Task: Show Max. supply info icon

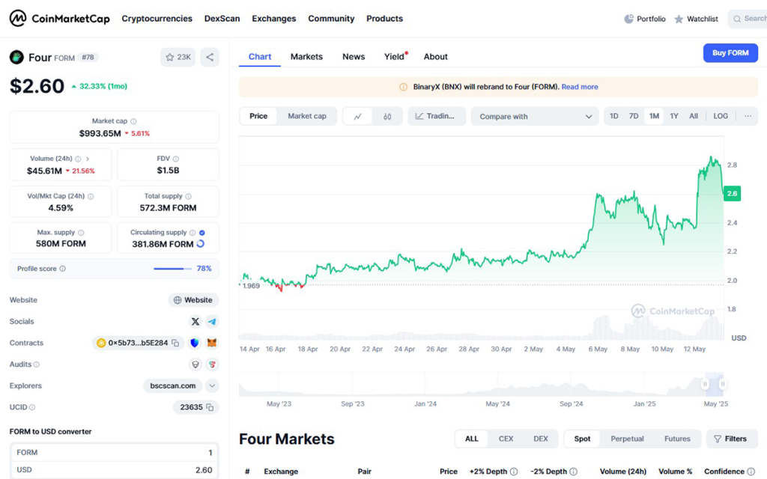Action: point(81,233)
